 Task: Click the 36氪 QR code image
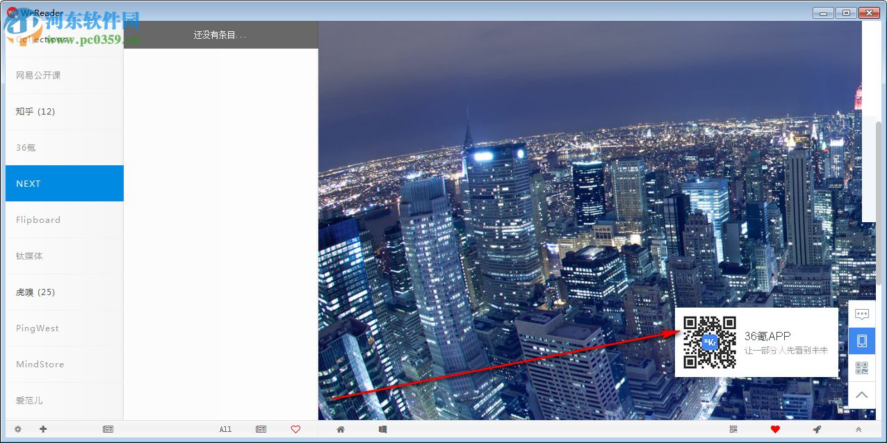(710, 342)
